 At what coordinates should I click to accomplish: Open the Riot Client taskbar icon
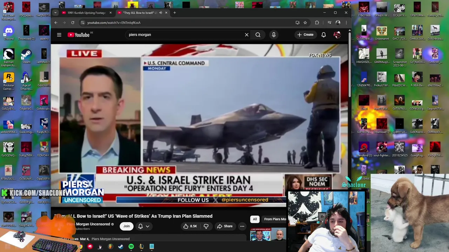point(90,247)
